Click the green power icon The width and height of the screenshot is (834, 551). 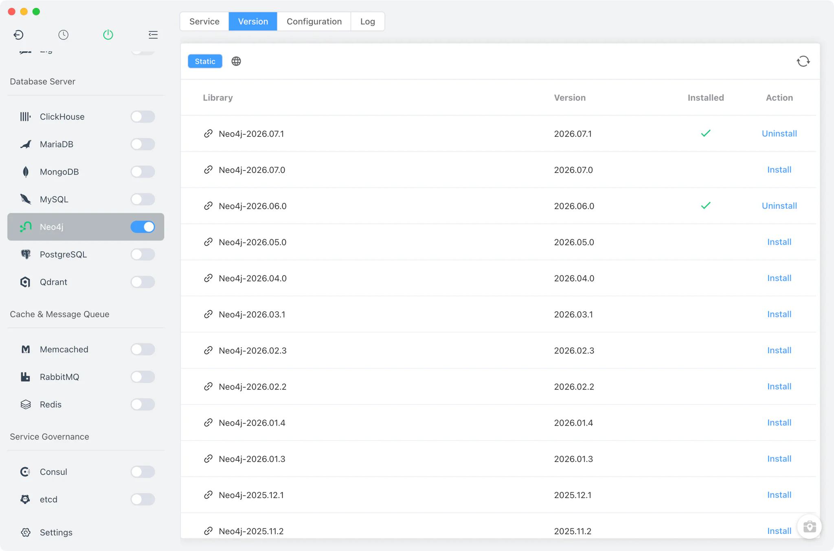(x=108, y=35)
